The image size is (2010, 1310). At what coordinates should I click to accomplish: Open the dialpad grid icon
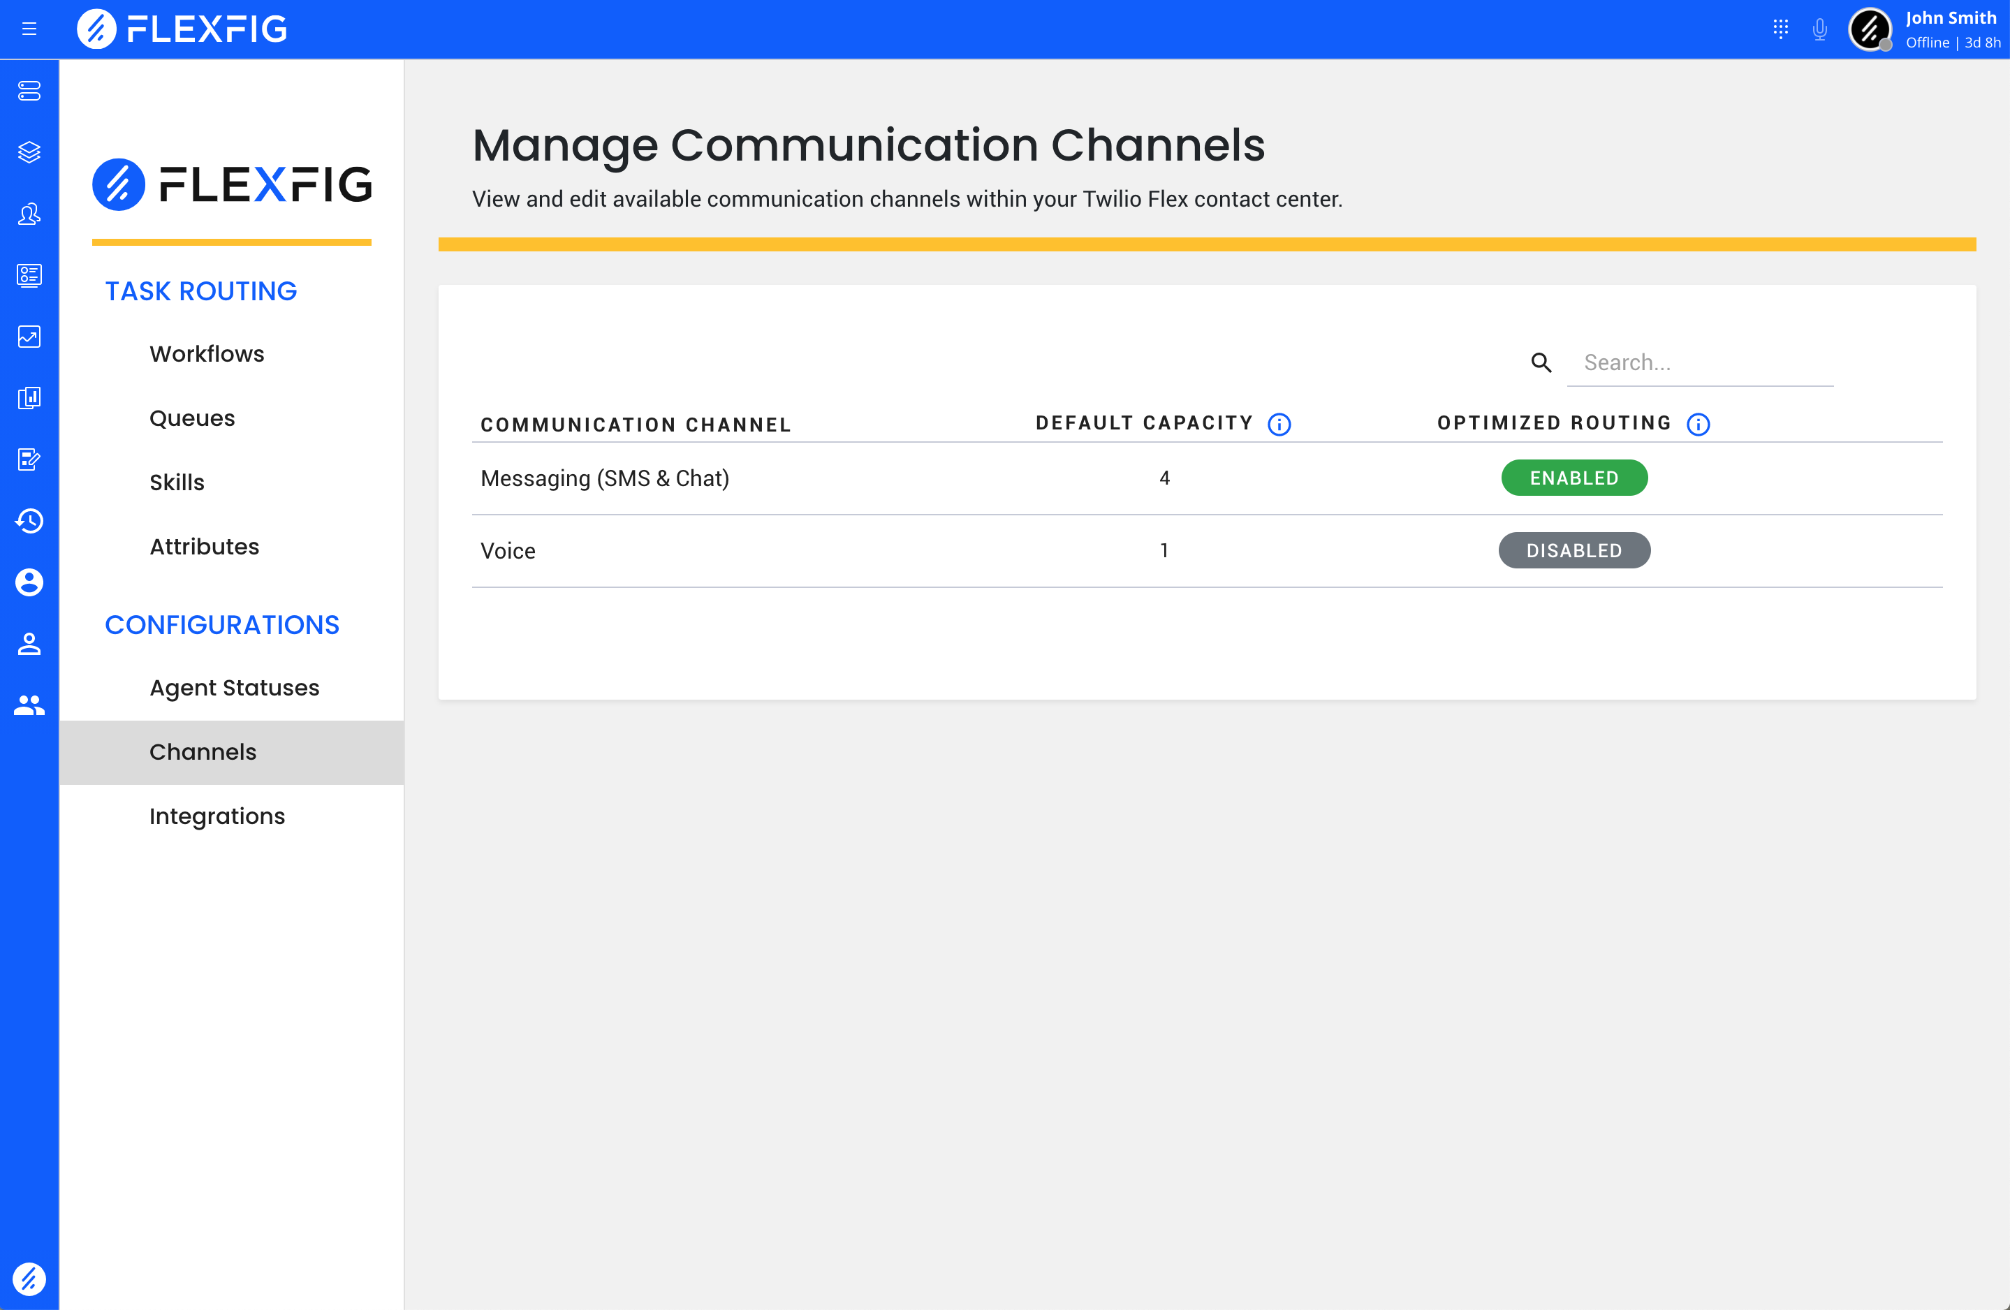tap(1780, 29)
